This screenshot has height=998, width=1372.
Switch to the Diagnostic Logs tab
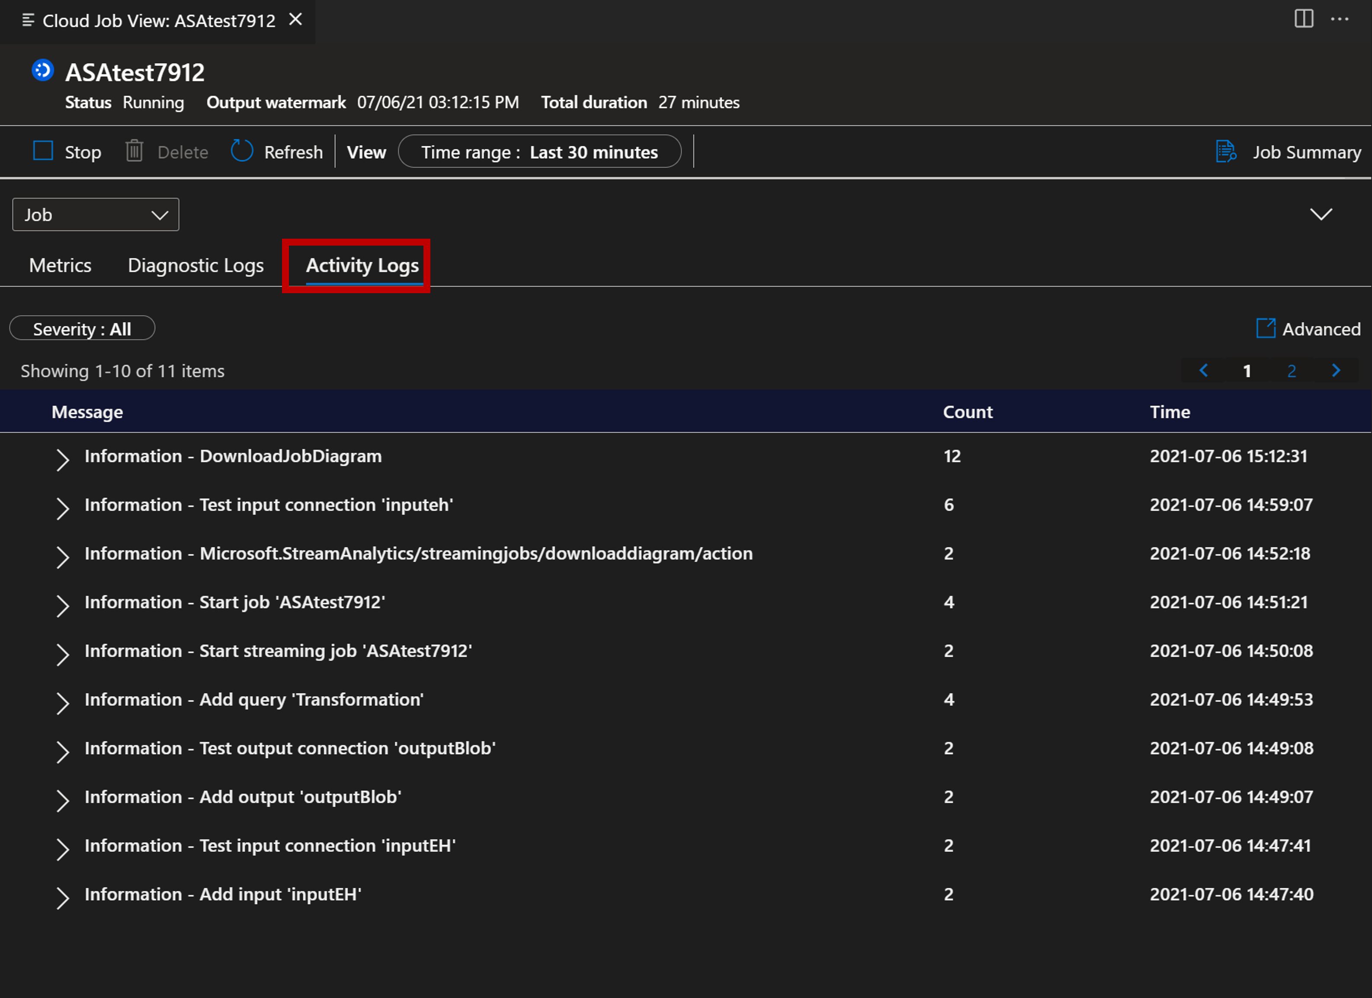coord(196,265)
